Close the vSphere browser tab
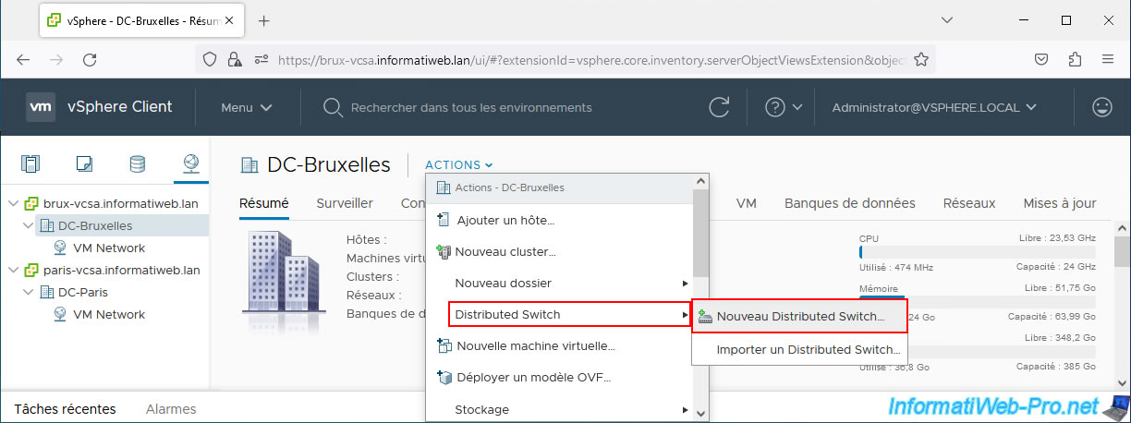Screen dimensions: 1131x423 (x=229, y=20)
